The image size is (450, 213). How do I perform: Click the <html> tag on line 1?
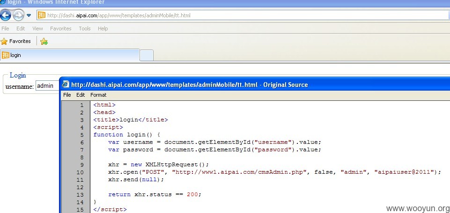[104, 105]
